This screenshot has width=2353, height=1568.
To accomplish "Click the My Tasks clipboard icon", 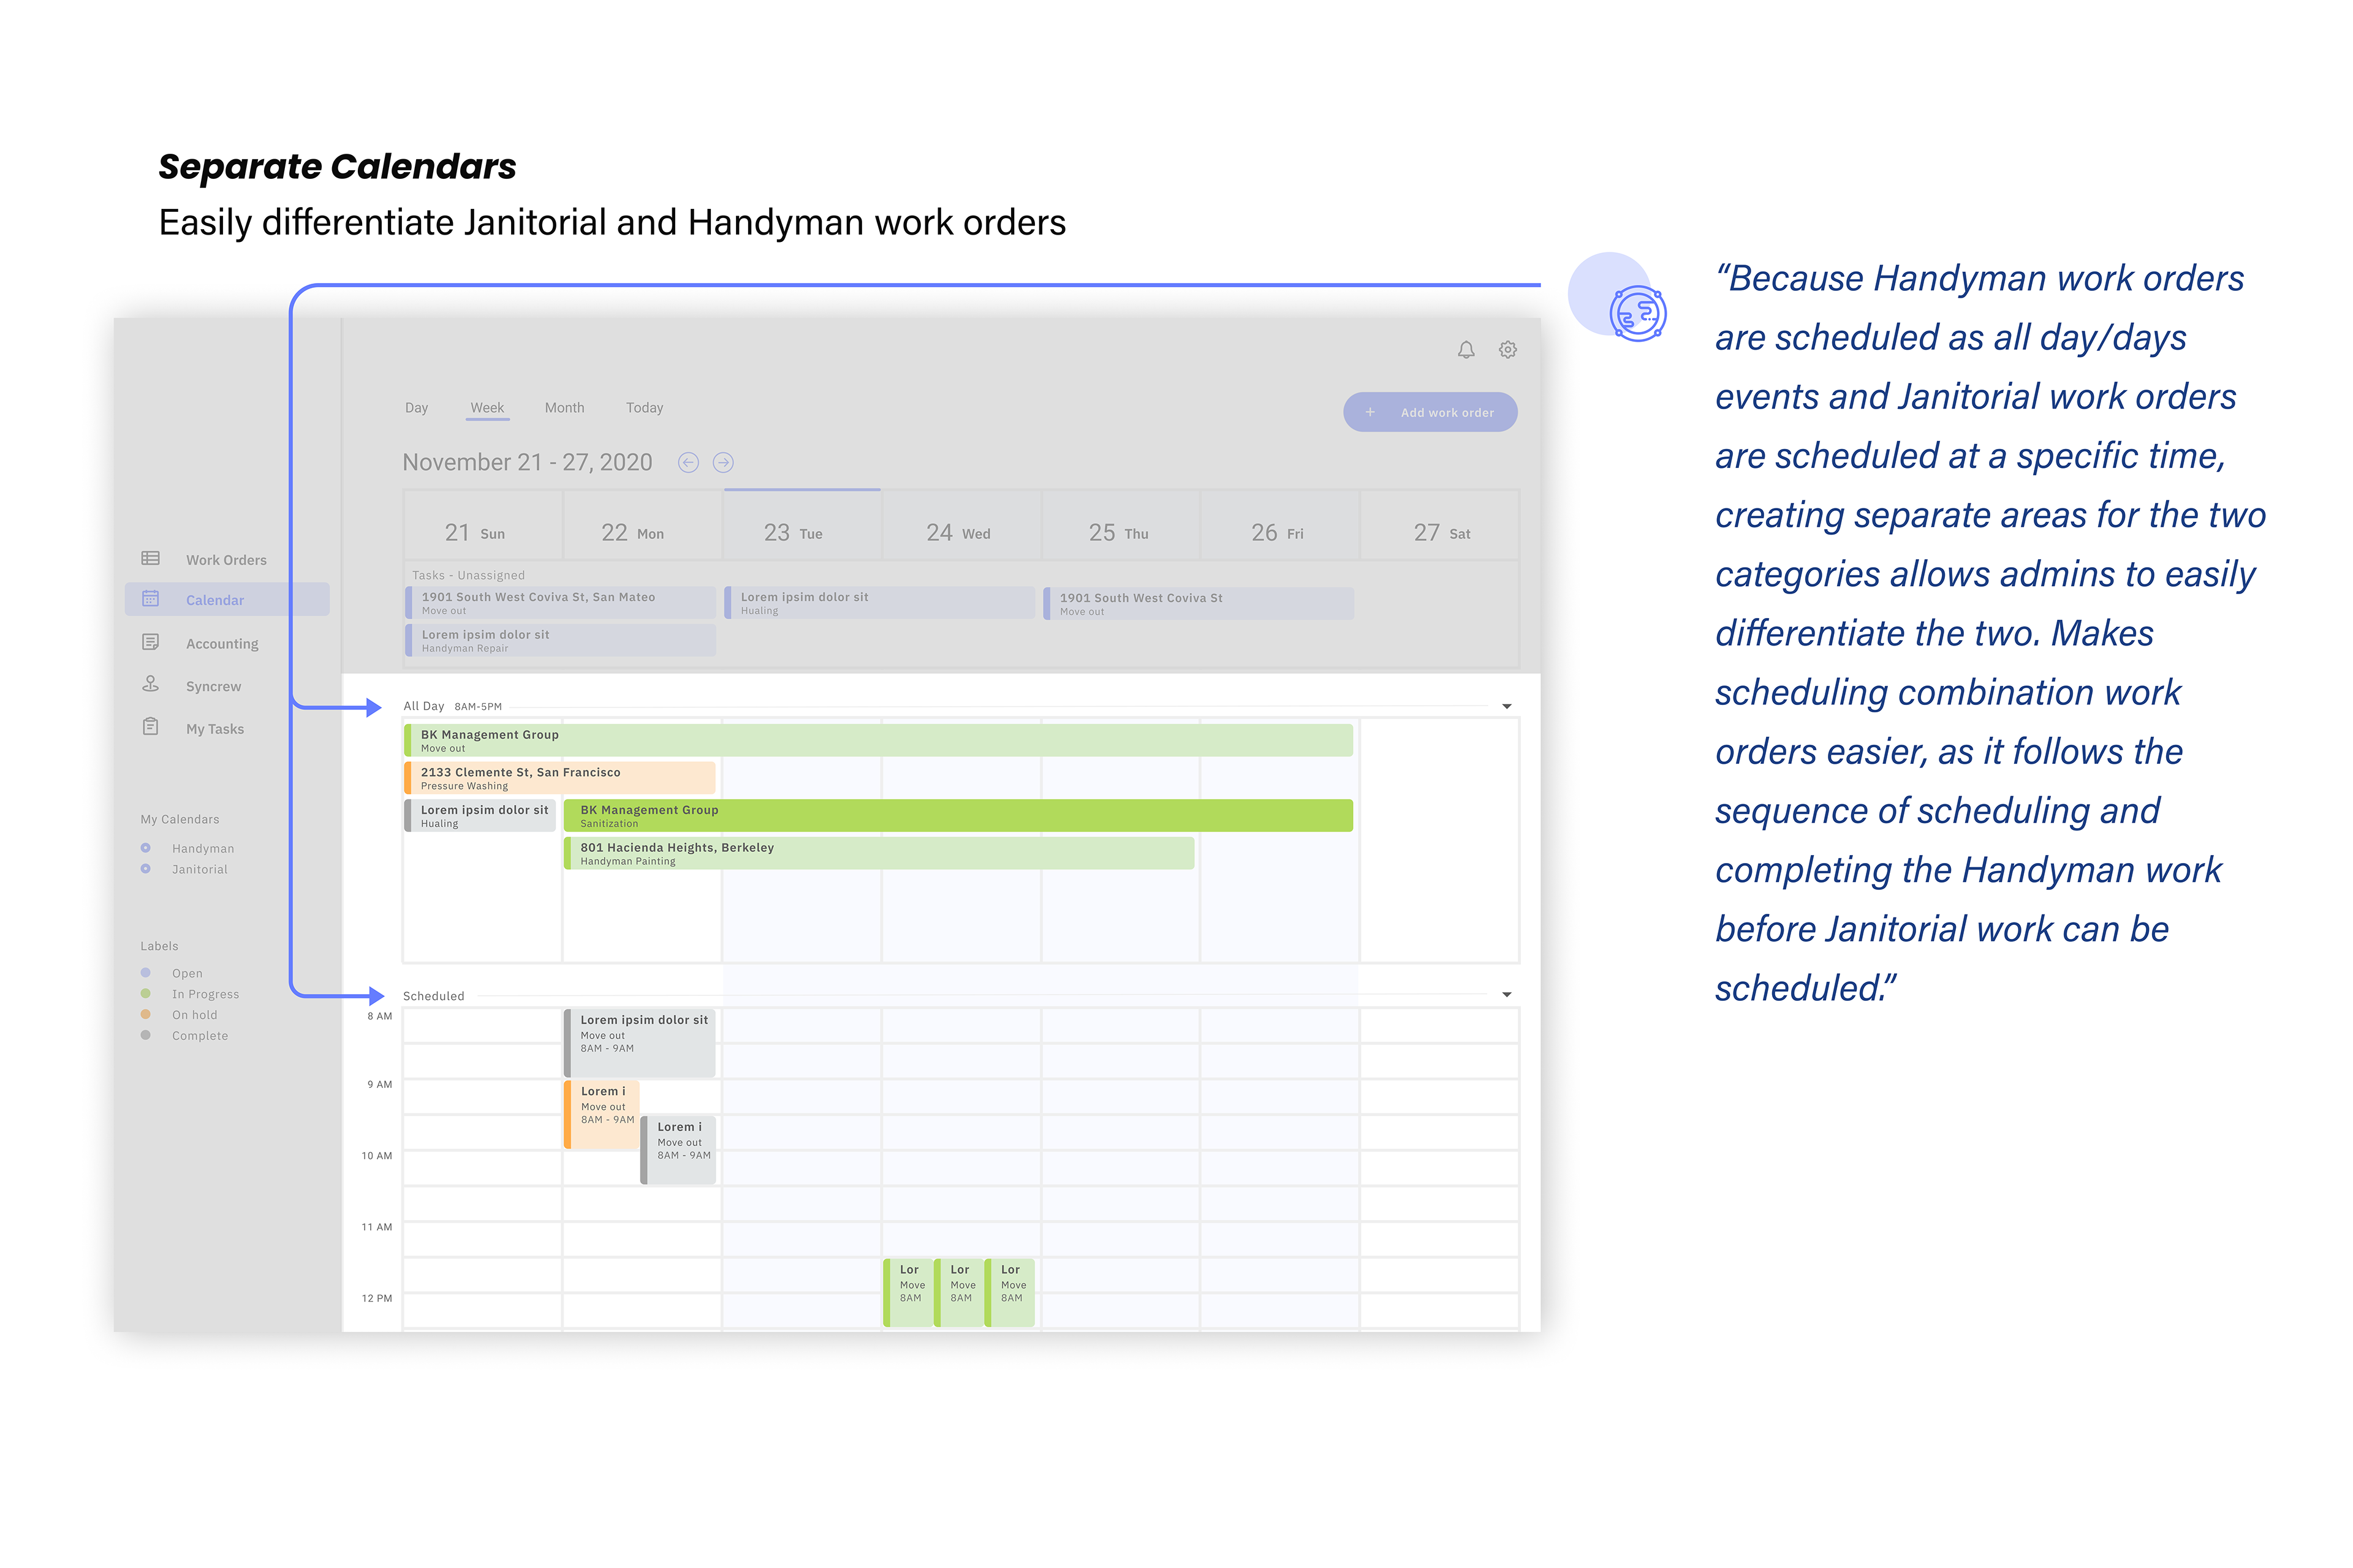I will point(151,727).
